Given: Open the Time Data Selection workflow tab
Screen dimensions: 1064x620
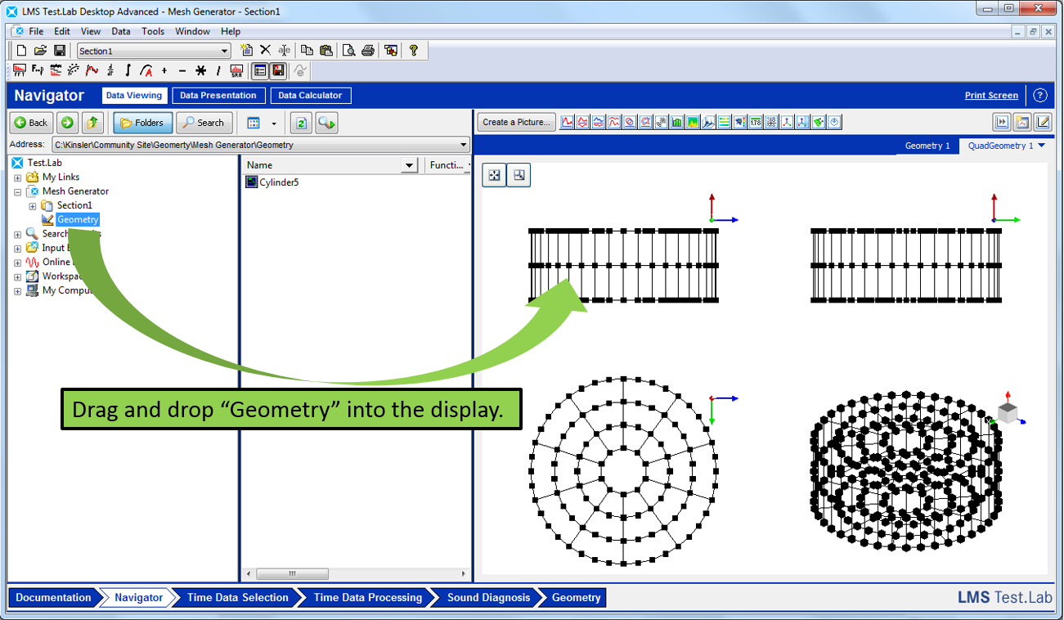Looking at the screenshot, I should point(237,598).
